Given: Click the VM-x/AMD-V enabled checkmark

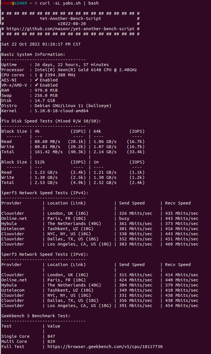Looking at the screenshot, I should tap(36, 85).
